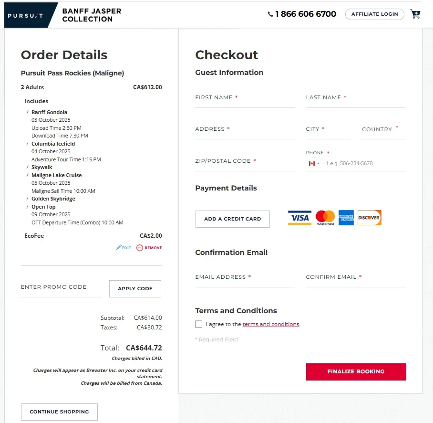Open the phone country flag dropdown
Image resolution: width=433 pixels, height=423 pixels.
(x=314, y=163)
